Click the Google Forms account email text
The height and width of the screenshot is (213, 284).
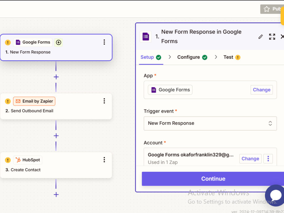pyautogui.click(x=191, y=155)
